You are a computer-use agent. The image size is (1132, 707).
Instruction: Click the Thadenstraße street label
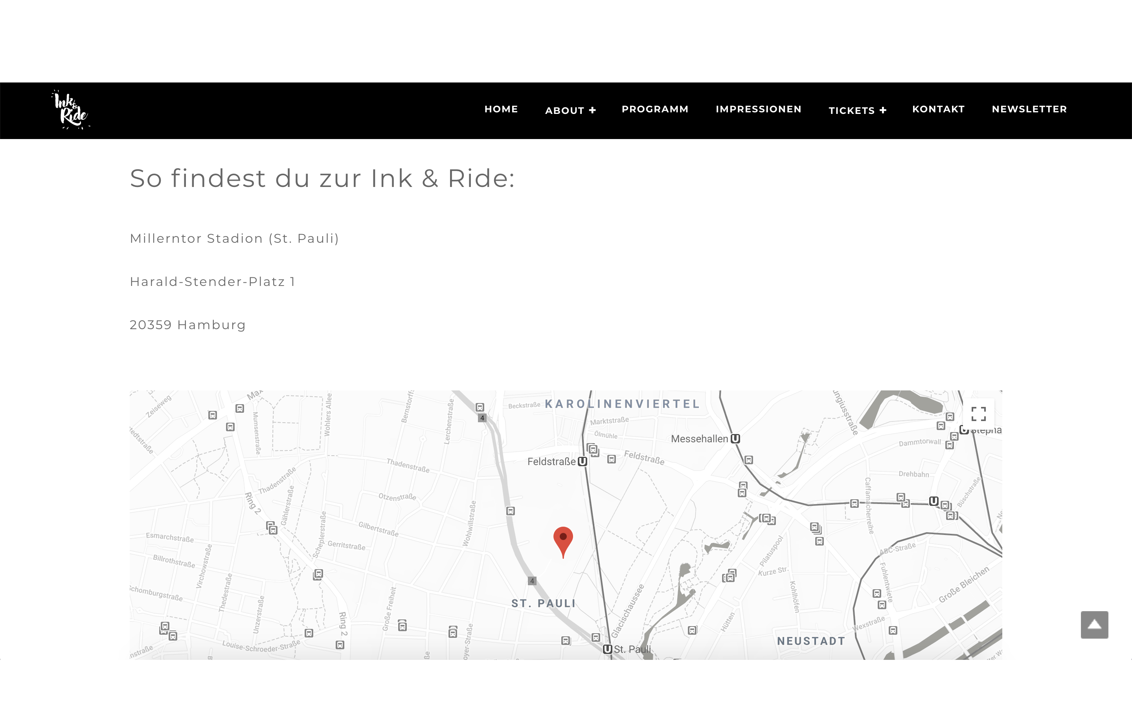coord(408,466)
